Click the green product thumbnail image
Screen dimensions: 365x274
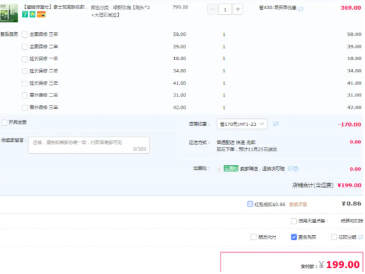pos(9,13)
